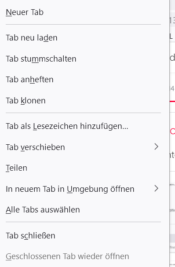Click the partially visible 13 in tab strip
This screenshot has width=175, height=267.
172,20
